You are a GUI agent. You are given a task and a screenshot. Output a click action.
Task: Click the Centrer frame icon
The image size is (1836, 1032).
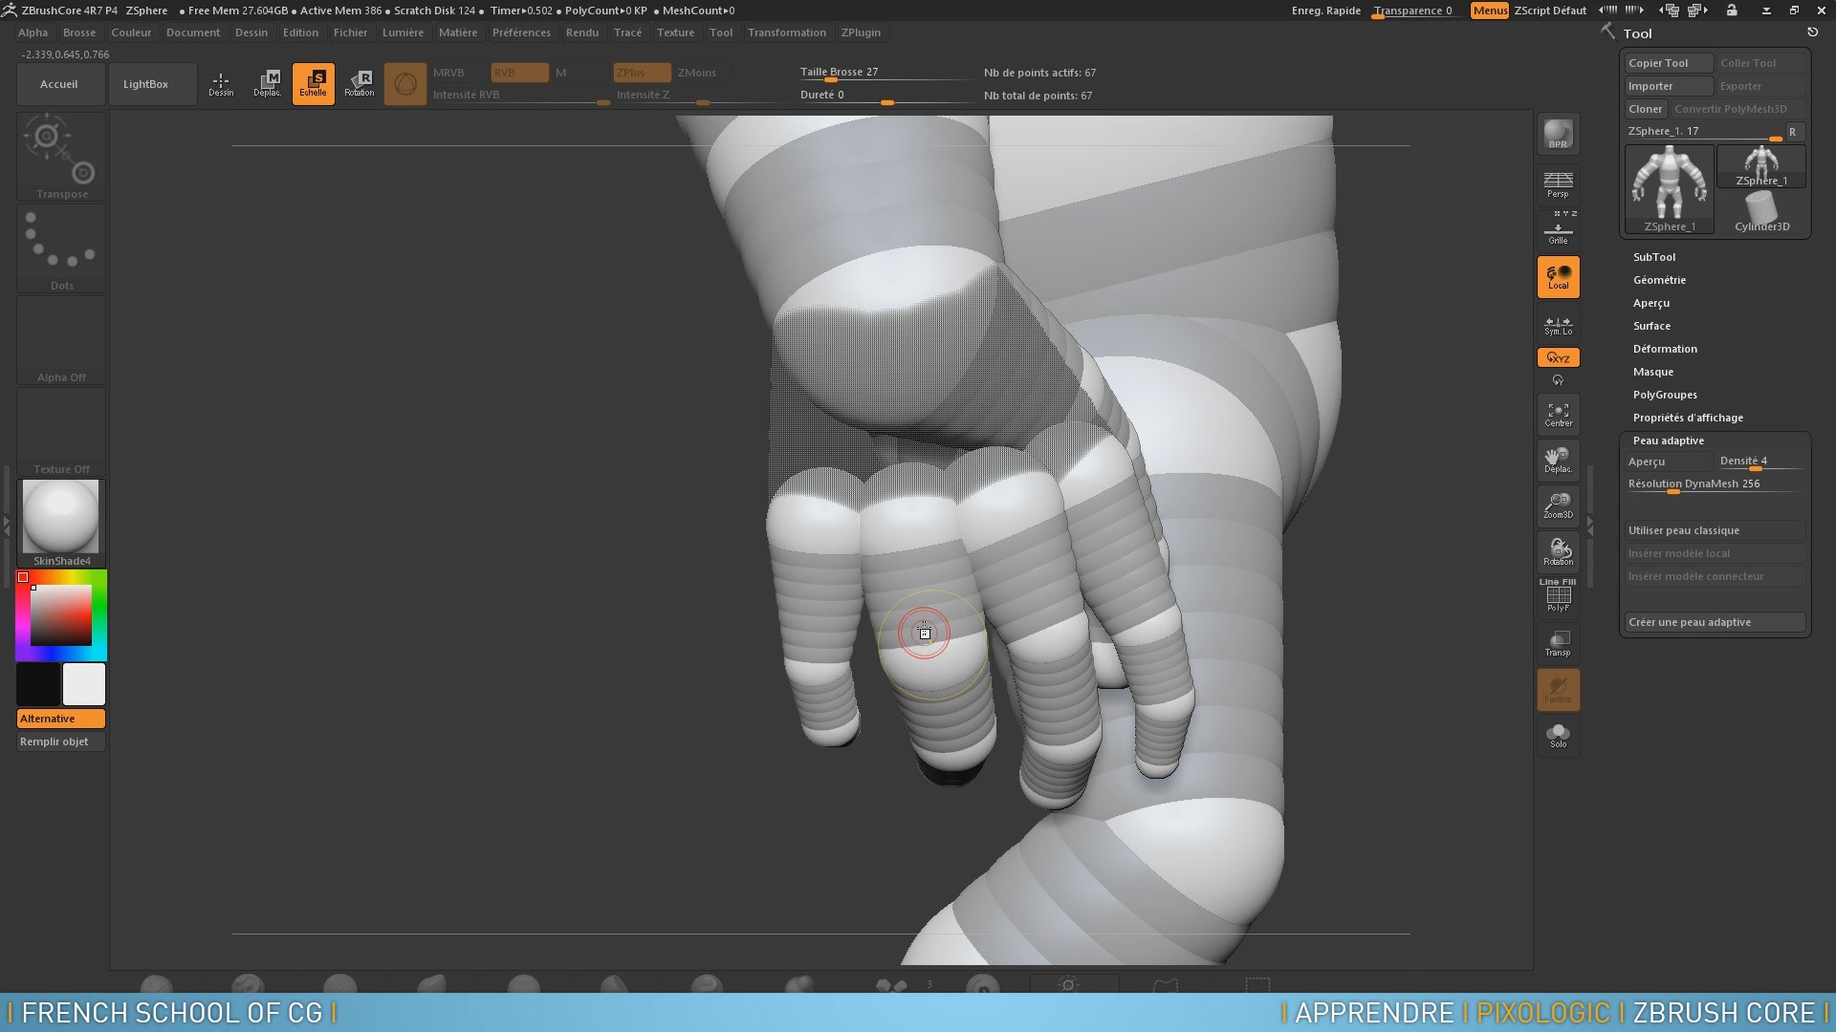tap(1558, 415)
